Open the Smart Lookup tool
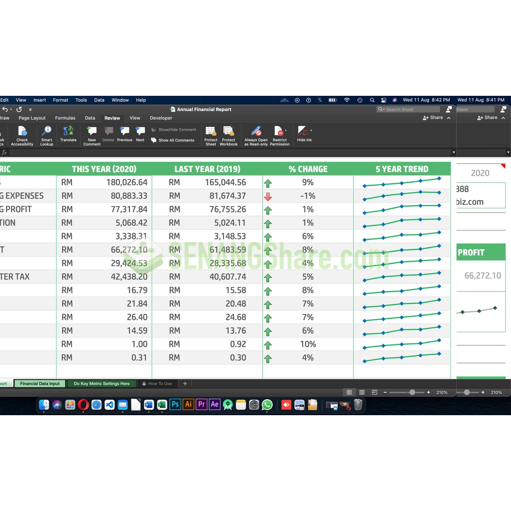This screenshot has width=511, height=511. coord(46,136)
